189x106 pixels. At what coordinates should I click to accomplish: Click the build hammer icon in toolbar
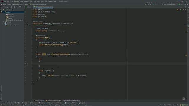(145, 4)
